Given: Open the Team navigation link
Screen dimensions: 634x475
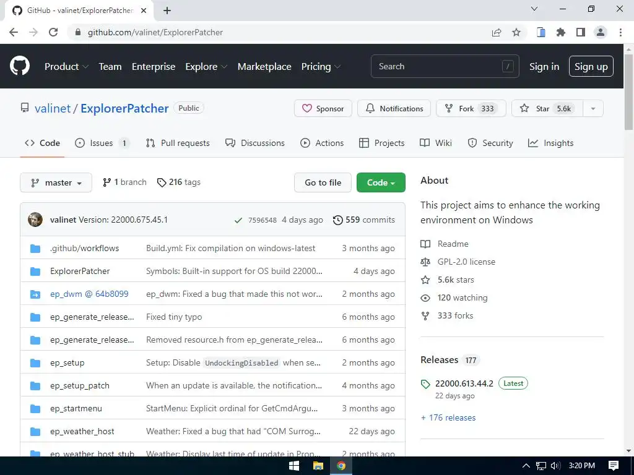Looking at the screenshot, I should [x=110, y=67].
